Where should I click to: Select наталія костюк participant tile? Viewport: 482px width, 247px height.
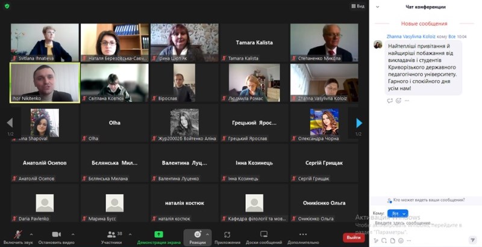pos(184,203)
